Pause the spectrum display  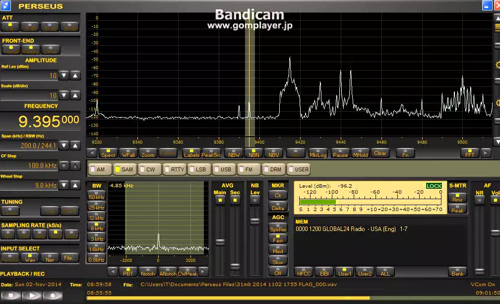(x=340, y=153)
